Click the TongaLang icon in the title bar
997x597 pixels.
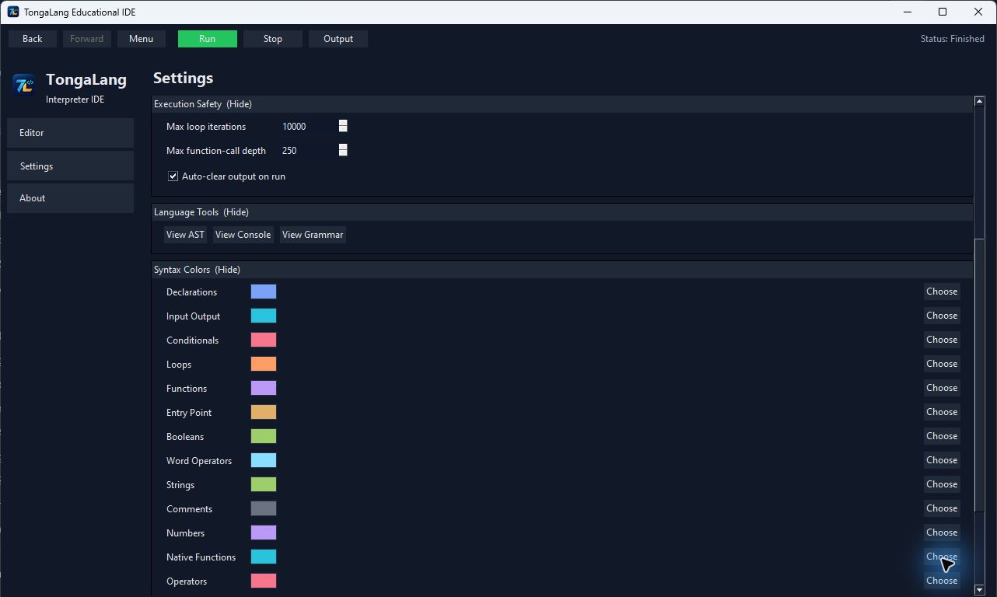13,12
